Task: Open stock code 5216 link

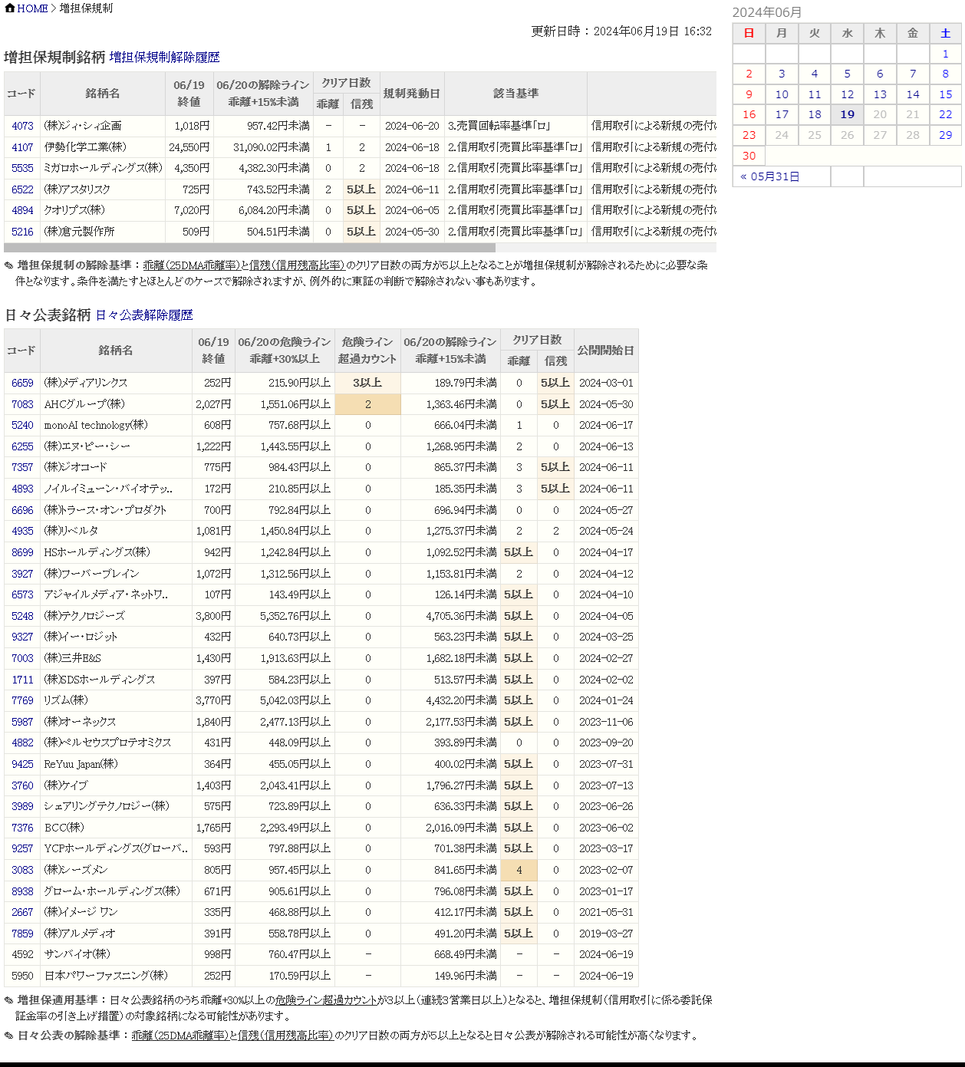Action: point(22,232)
